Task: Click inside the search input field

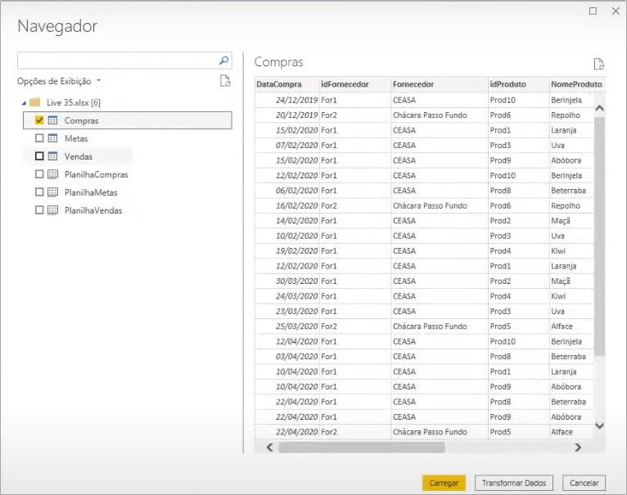Action: (x=118, y=61)
